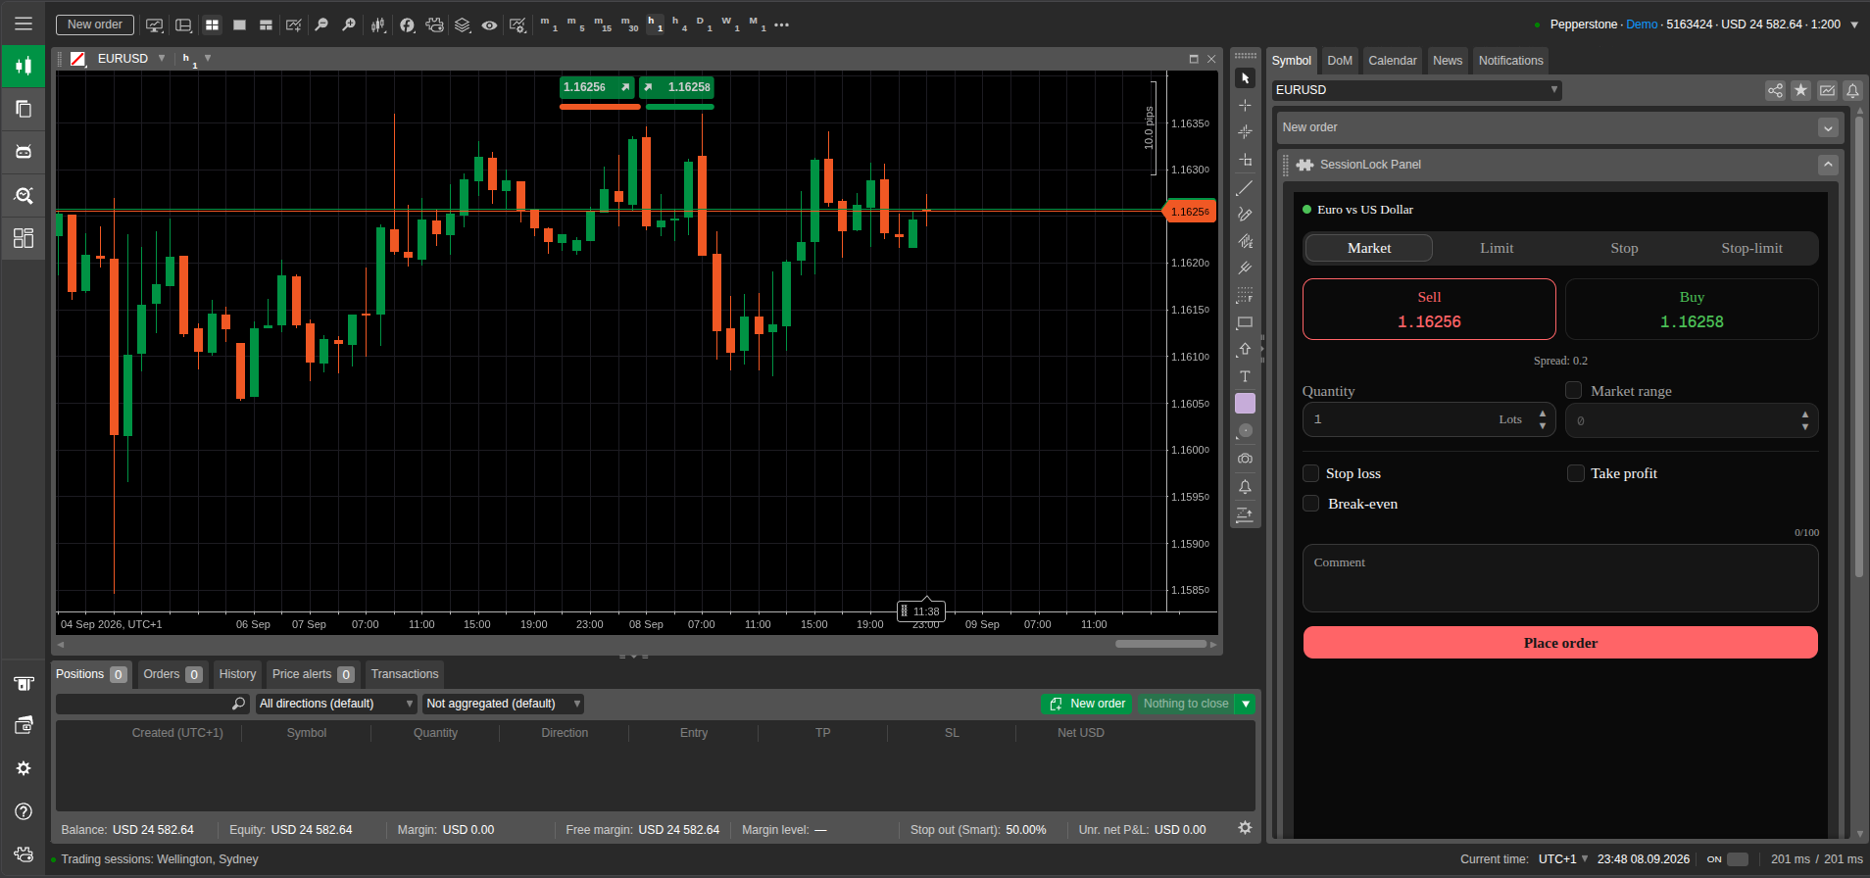Toggle the eye visibility icon in toolbar
Image resolution: width=1870 pixels, height=878 pixels.
pos(489,24)
